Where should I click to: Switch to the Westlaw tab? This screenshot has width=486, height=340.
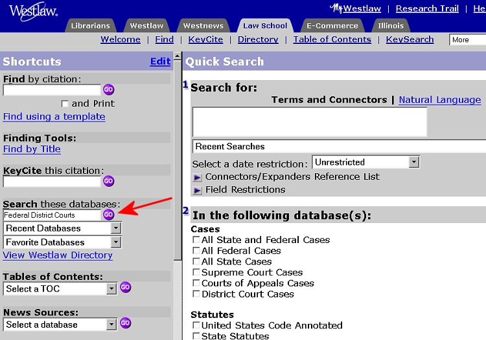pos(146,26)
